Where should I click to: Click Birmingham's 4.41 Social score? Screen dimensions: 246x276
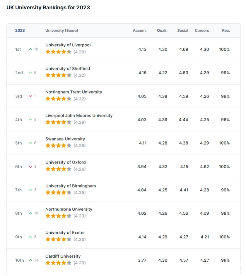tap(184, 190)
